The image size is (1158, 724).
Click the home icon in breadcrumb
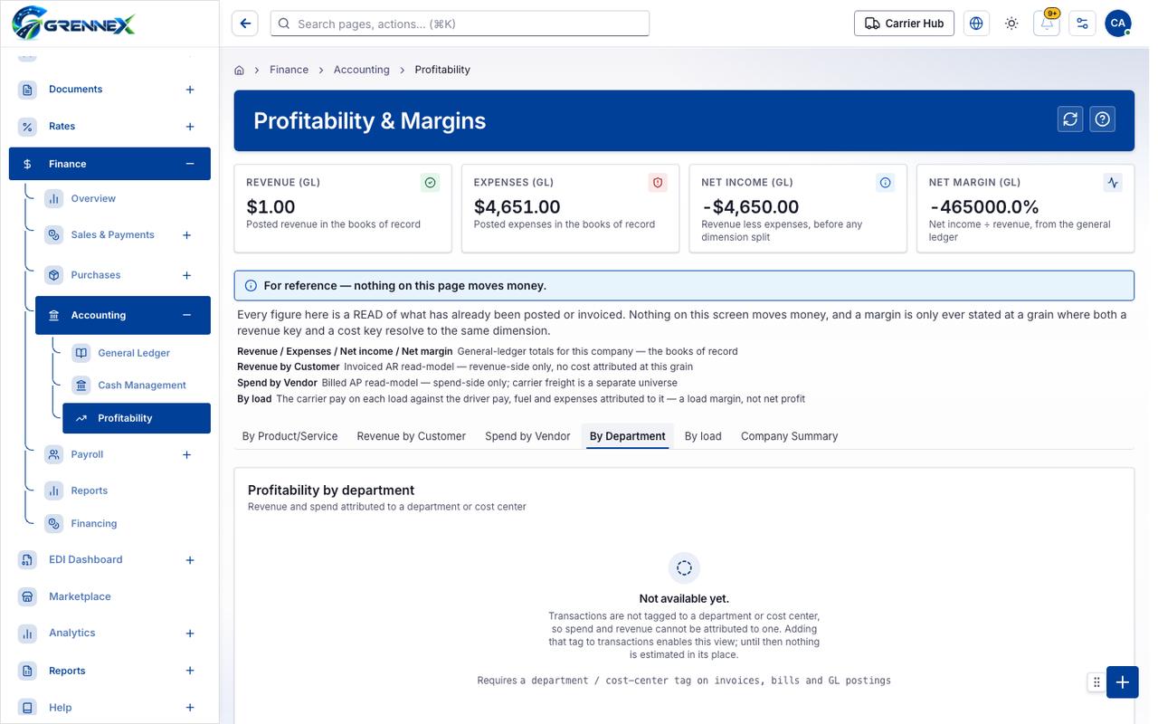(240, 70)
